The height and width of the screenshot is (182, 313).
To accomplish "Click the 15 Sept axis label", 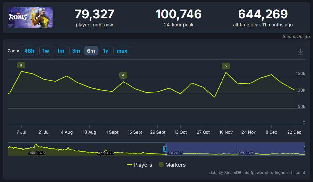I will point(135,132).
